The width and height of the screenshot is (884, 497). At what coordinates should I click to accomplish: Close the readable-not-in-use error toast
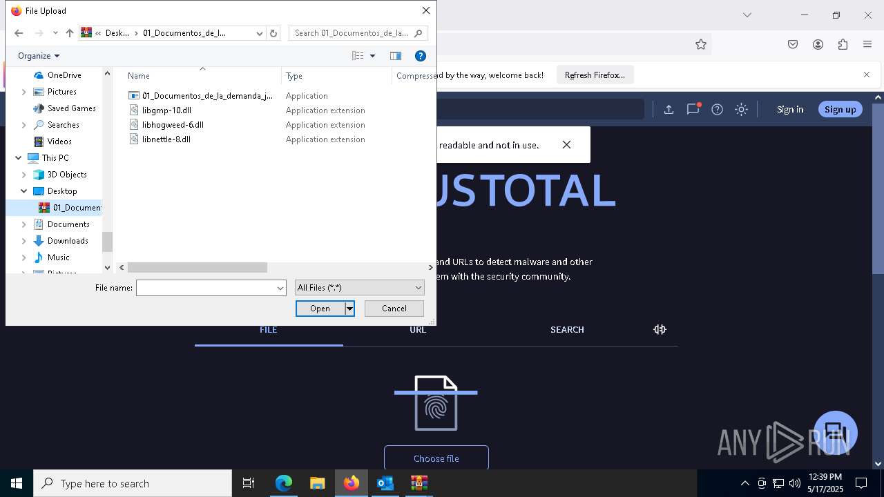click(566, 144)
